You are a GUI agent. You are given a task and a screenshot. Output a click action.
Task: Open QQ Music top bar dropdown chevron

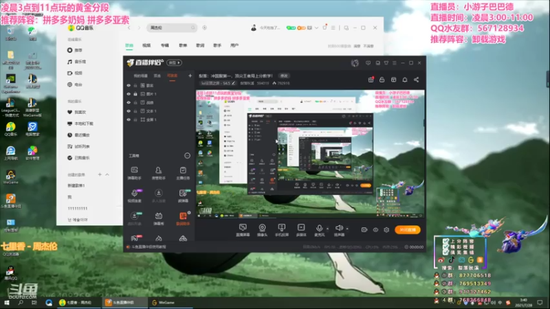316,27
